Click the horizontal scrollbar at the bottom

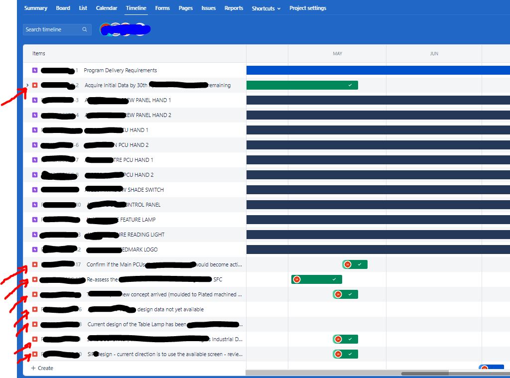(426, 373)
